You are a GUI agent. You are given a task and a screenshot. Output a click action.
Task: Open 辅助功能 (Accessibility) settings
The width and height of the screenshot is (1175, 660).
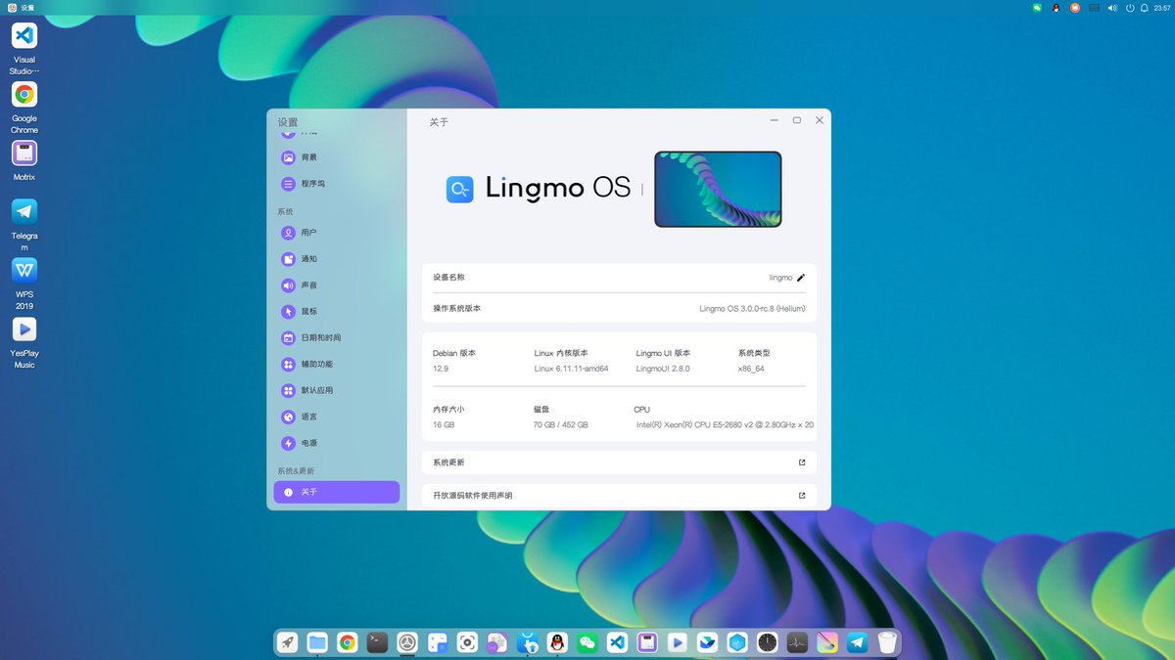337,364
